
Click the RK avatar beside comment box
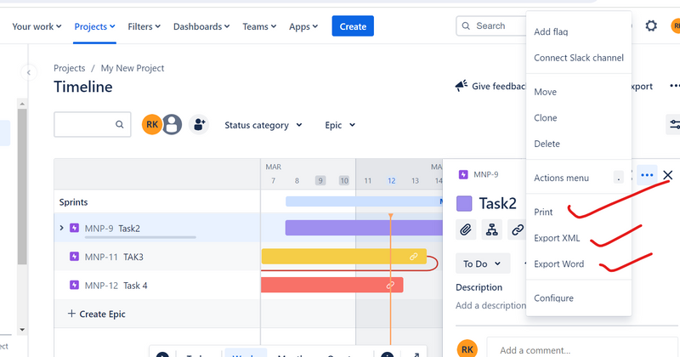[x=467, y=349]
